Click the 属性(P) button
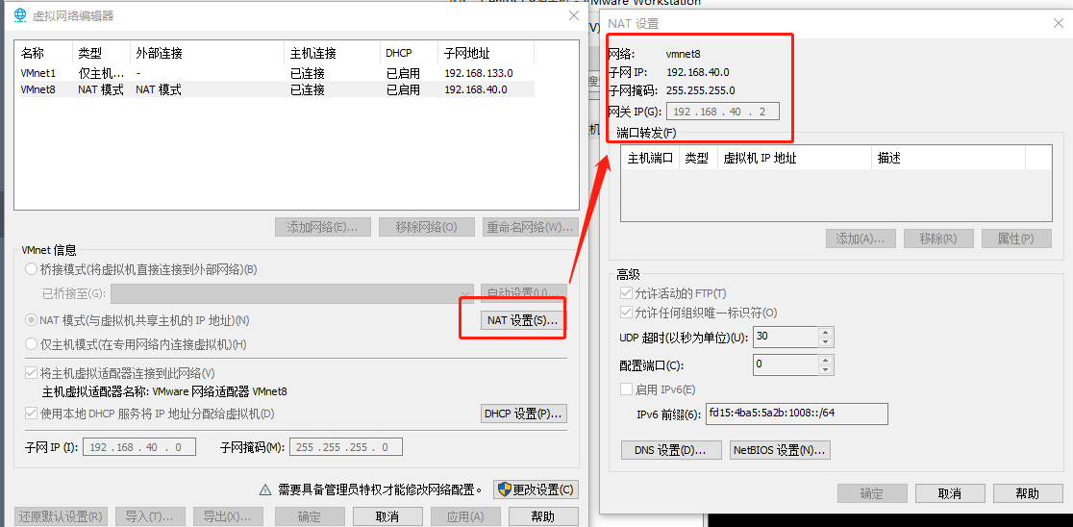 coord(1016,238)
